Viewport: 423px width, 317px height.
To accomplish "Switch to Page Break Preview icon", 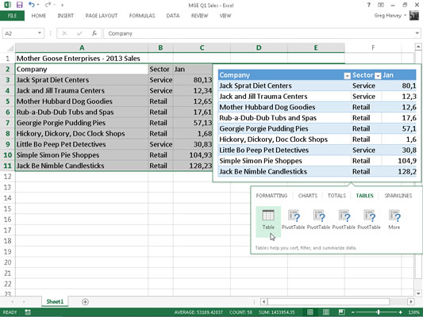I will click(341, 312).
